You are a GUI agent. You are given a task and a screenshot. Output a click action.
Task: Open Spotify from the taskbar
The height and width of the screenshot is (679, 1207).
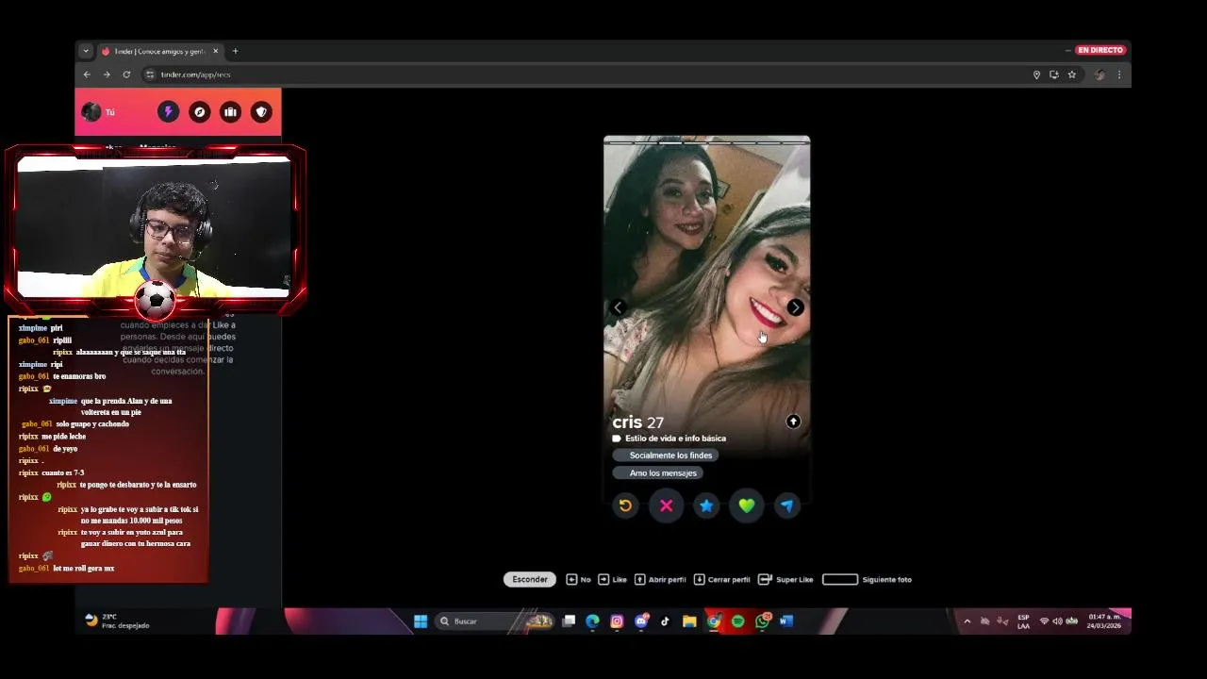pos(737,621)
